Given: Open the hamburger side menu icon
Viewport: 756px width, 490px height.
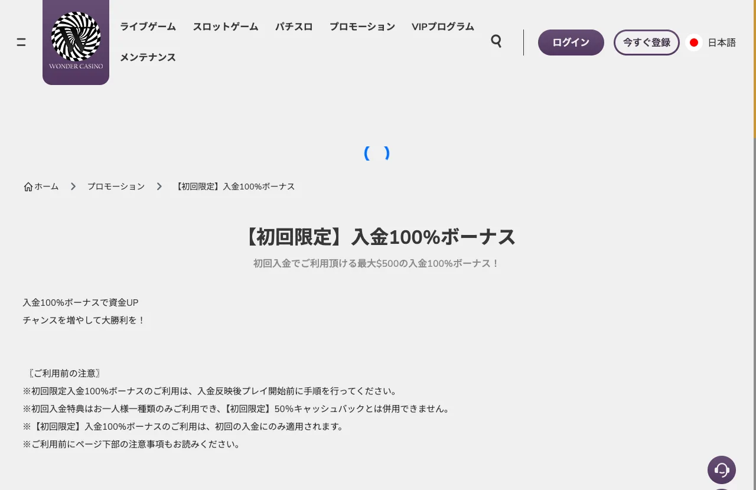Looking at the screenshot, I should [x=21, y=42].
